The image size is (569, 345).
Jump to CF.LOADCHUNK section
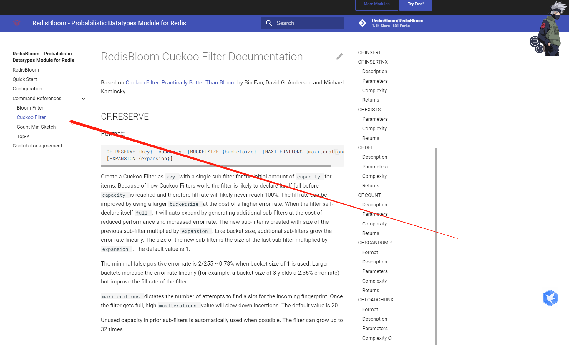376,300
